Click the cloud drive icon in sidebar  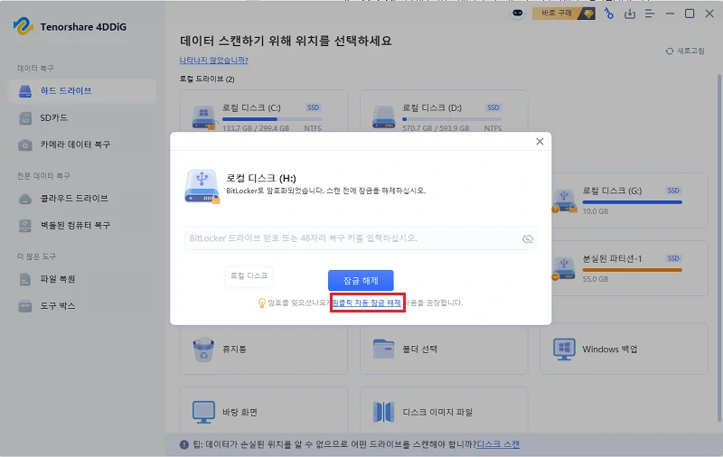[x=25, y=199]
